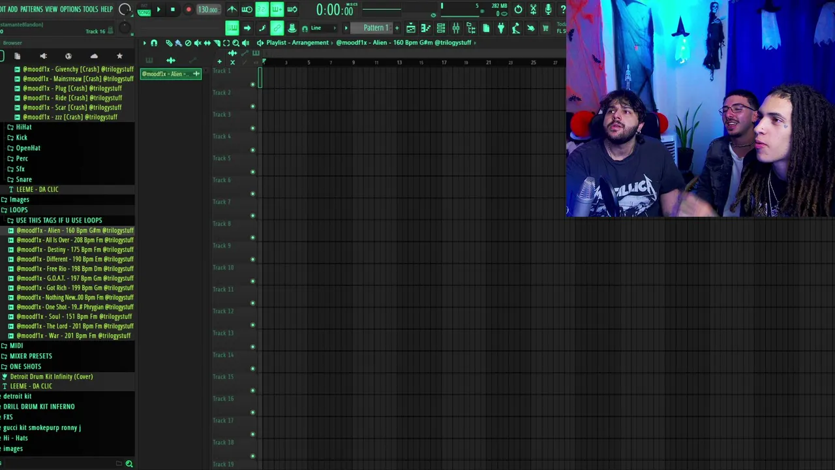Toggle mute dot for Track 5
Viewport: 835px width, 470px height.
(253, 172)
